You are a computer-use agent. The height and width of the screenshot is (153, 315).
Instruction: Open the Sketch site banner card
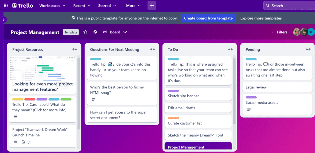tap(198, 94)
